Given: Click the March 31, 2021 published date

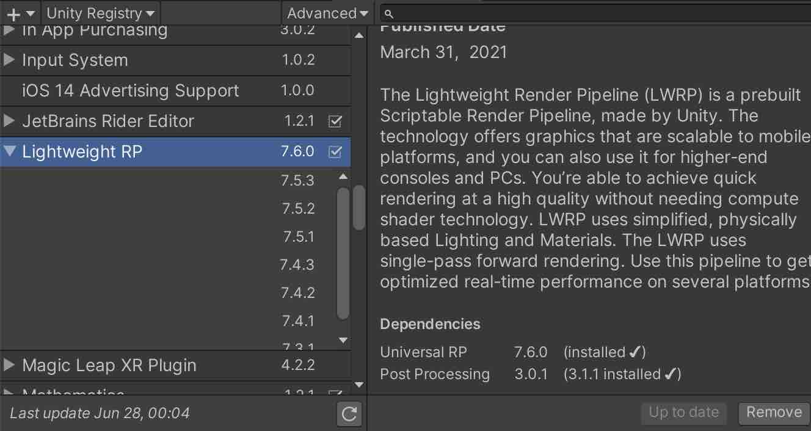Looking at the screenshot, I should tap(444, 53).
